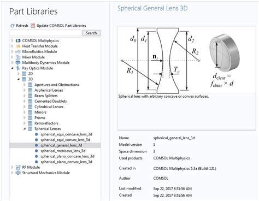Select spherical_plano_convex_lens_3d part

click(66, 162)
